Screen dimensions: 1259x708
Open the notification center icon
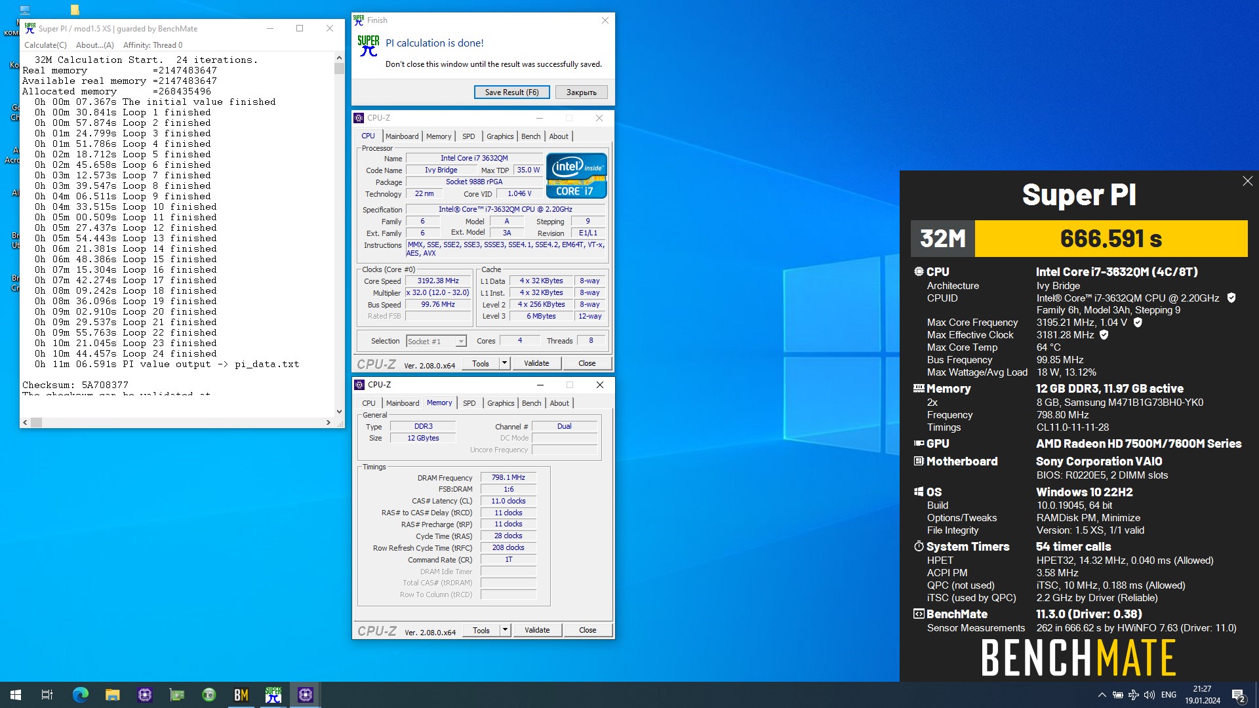click(x=1238, y=695)
